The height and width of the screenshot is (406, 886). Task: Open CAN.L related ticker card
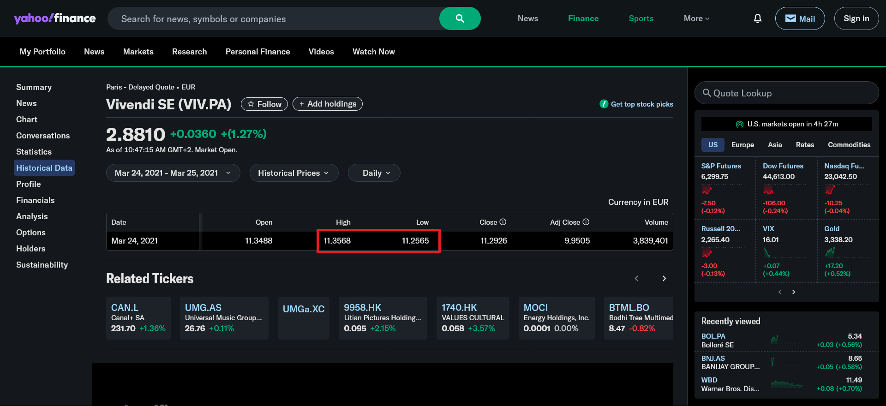point(138,318)
